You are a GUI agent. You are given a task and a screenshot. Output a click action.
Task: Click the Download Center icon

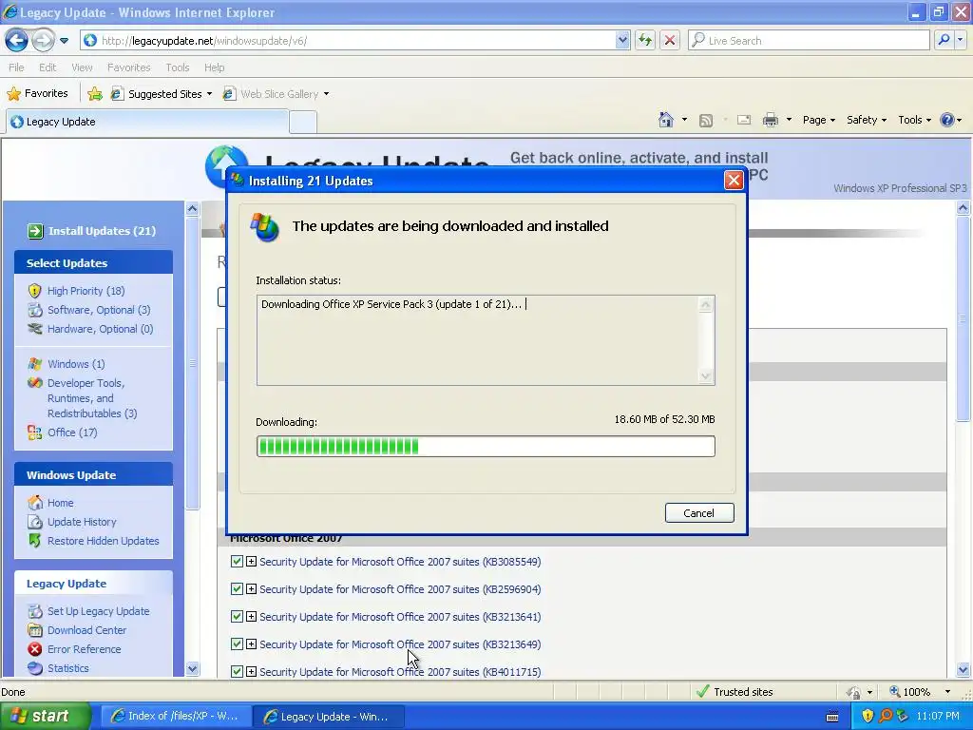click(35, 630)
